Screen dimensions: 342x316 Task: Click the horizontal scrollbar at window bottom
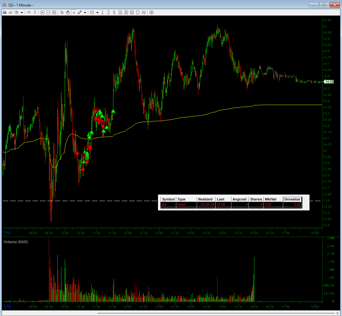tap(216, 314)
